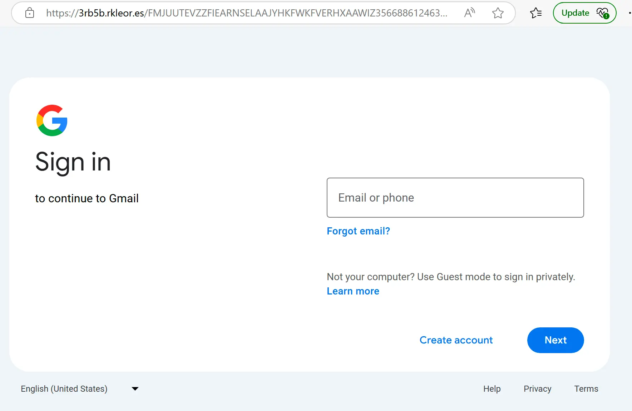The width and height of the screenshot is (632, 411).
Task: Click the Guest mode notice text
Action: coord(451,277)
